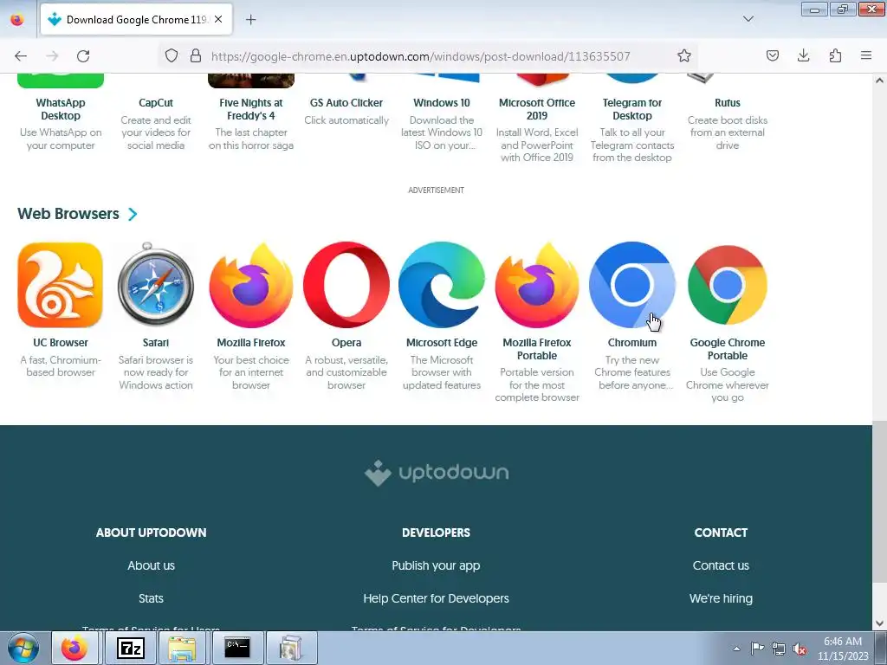Click the Uptodown footer logo
Image resolution: width=887 pixels, height=665 pixels.
tap(437, 473)
